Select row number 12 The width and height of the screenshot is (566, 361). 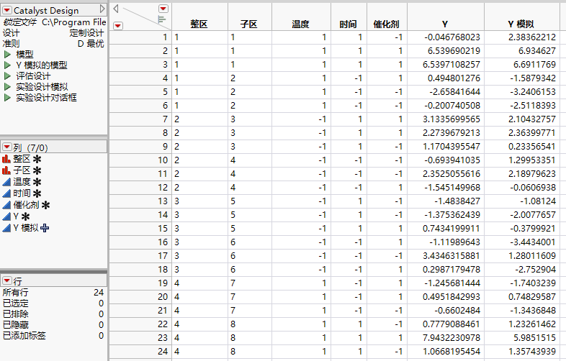coord(163,188)
